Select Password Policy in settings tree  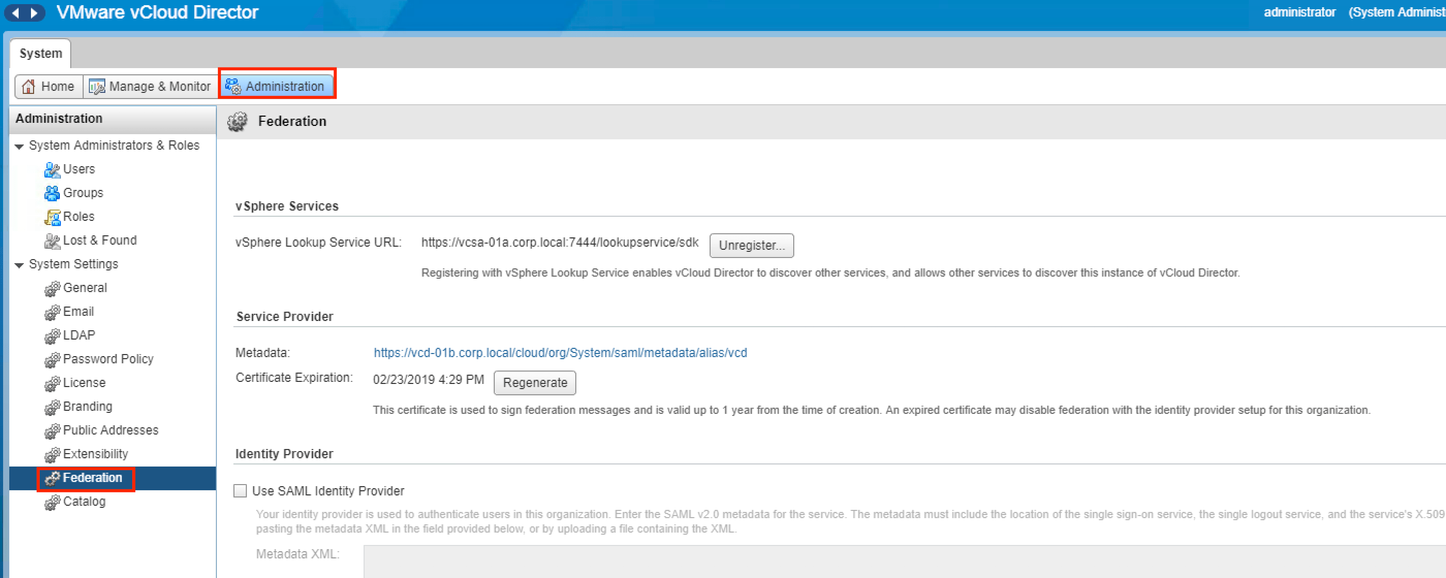108,359
